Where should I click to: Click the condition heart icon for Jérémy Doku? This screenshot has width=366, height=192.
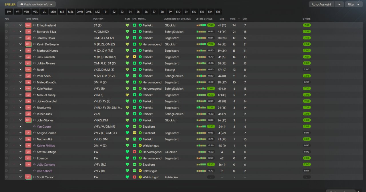pos(127,38)
